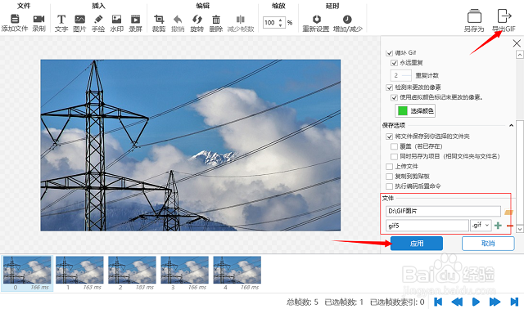Enable the 上传文件 checkbox
Image resolution: width=524 pixels, height=309 pixels.
click(389, 167)
